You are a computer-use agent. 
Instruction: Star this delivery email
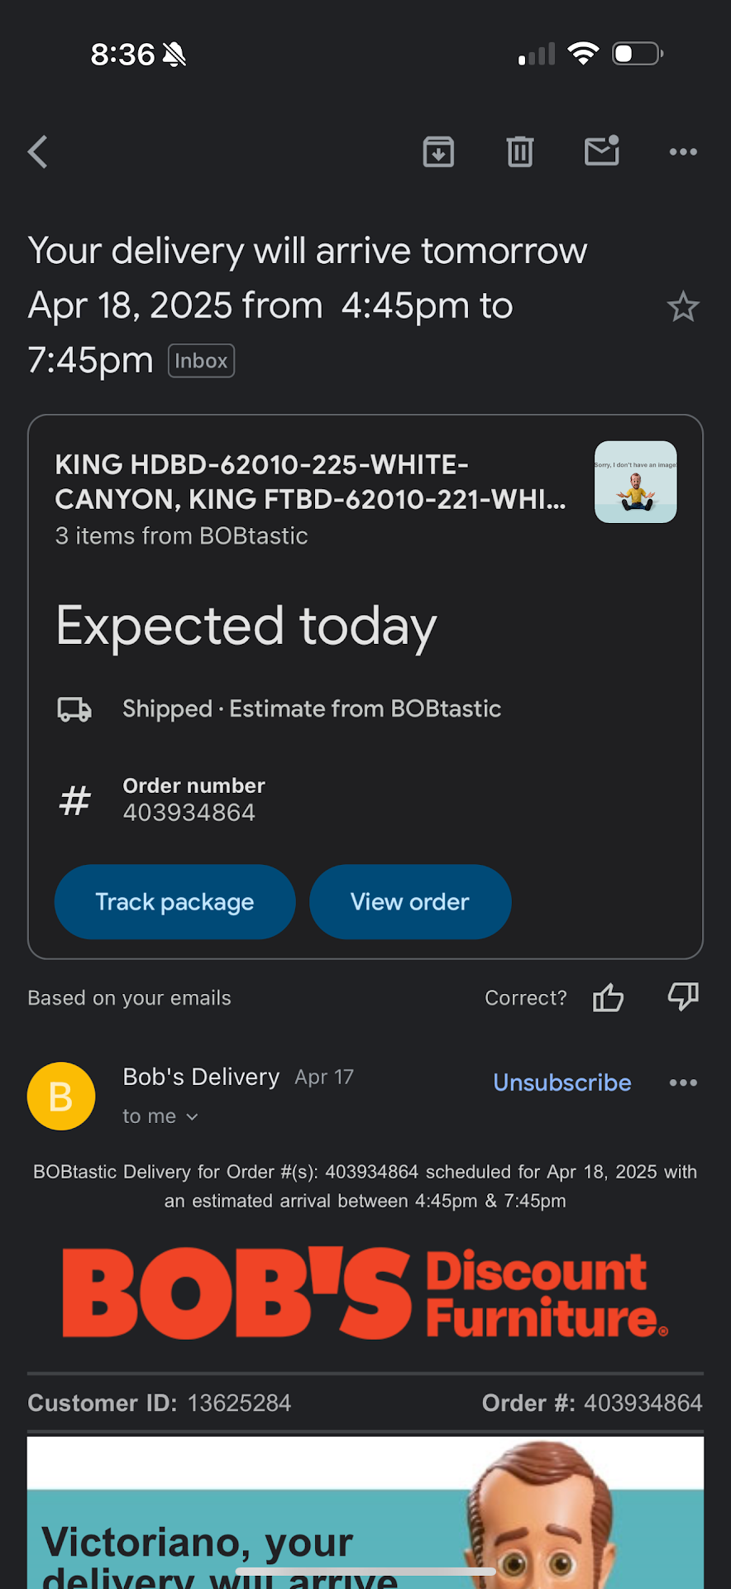point(683,307)
